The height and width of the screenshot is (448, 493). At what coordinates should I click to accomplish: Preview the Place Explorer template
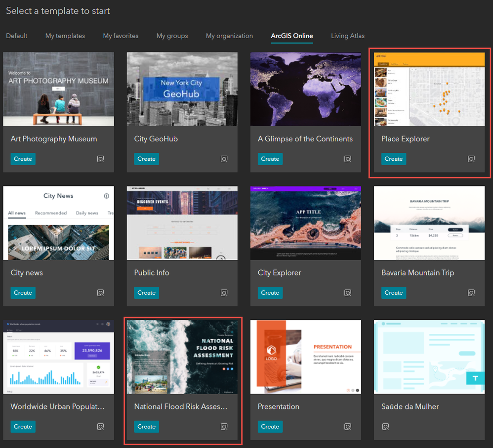[x=471, y=159]
